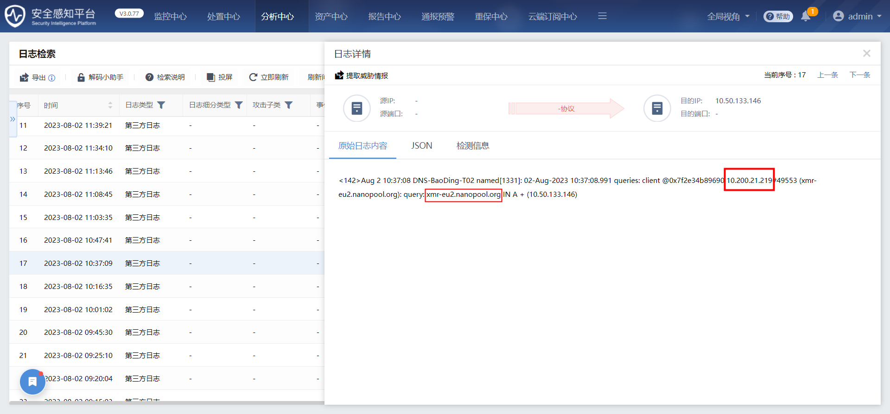
Task: Select log row 21 at 09:25:10
Action: tap(167, 355)
